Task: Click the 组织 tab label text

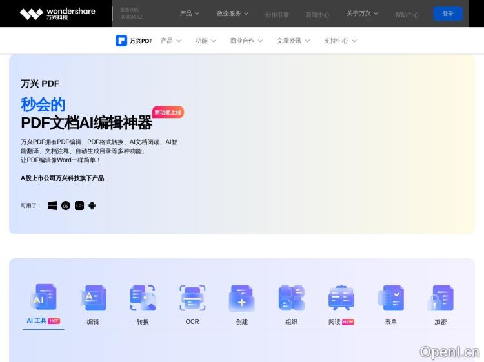Action: coord(292,322)
